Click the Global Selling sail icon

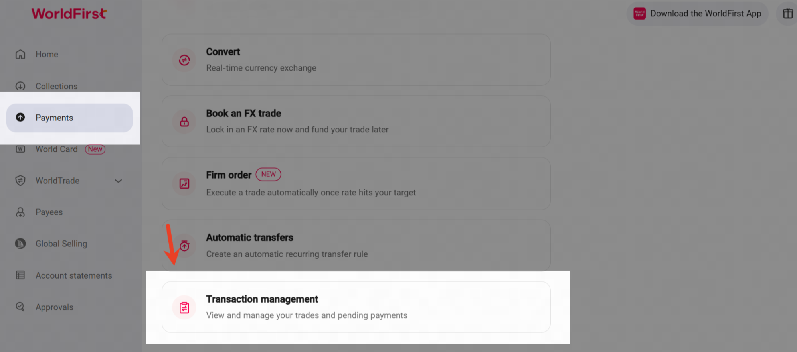coord(20,244)
